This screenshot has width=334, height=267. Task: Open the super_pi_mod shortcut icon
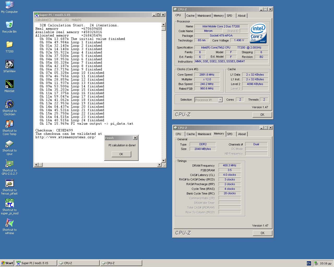[x=9, y=207]
